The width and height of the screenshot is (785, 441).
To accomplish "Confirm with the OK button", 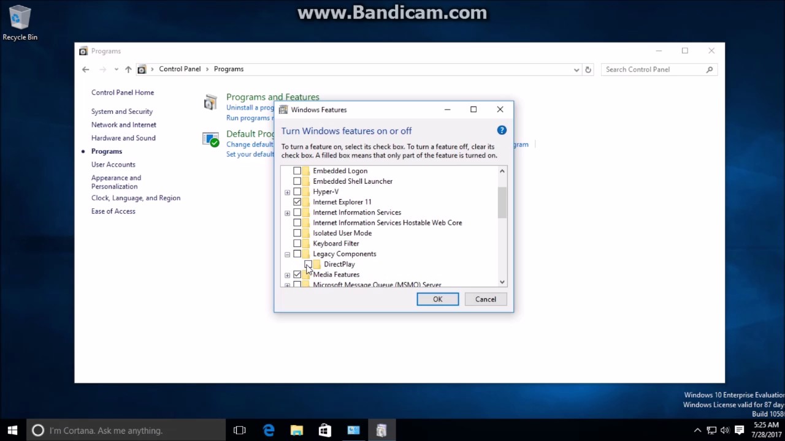I will [438, 299].
